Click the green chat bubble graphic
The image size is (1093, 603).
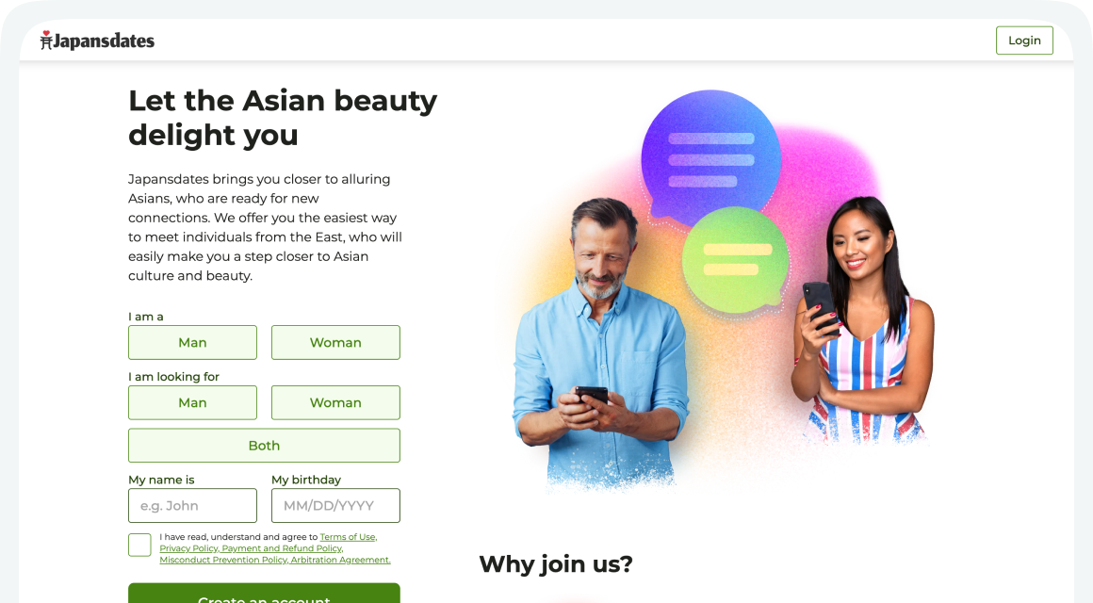click(735, 261)
